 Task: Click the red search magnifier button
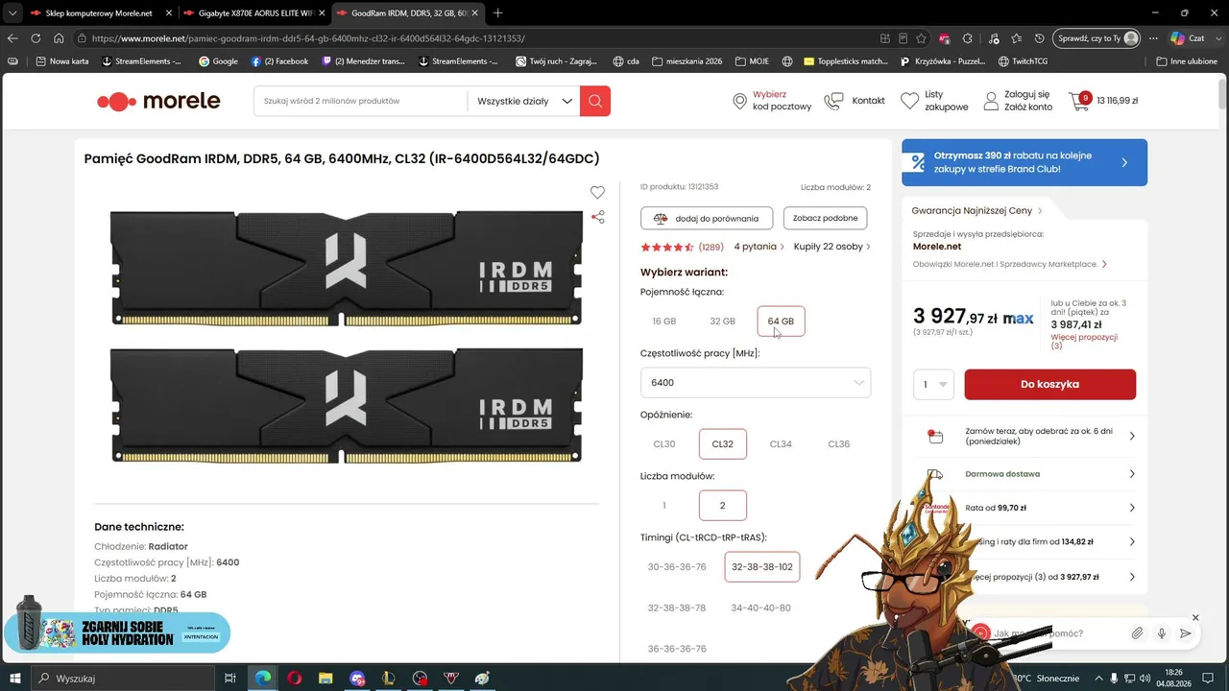click(x=595, y=101)
